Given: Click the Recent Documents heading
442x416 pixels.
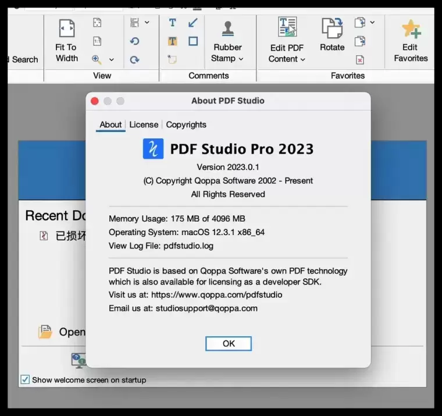Looking at the screenshot, I should (x=55, y=215).
